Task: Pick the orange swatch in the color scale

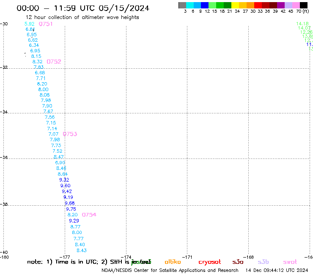Action: click(250, 5)
